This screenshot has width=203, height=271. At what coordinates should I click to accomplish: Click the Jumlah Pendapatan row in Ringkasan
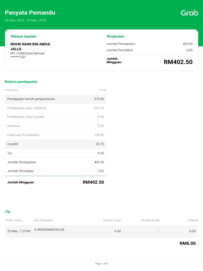(x=149, y=44)
